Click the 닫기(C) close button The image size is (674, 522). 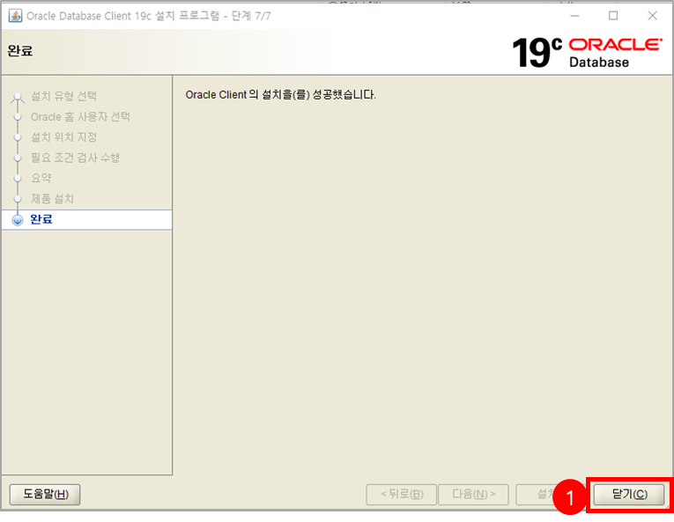coord(629,494)
